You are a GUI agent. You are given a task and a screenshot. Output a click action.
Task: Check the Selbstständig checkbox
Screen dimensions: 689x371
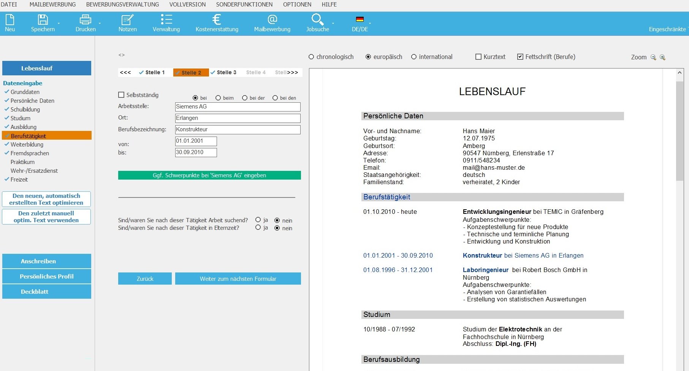(121, 95)
